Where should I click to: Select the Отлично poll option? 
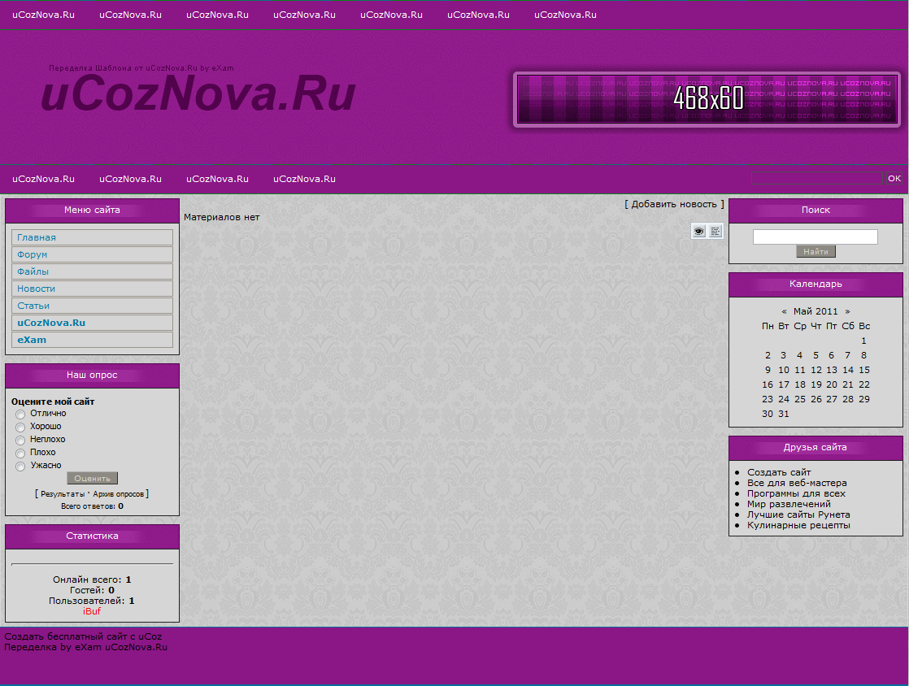[20, 415]
